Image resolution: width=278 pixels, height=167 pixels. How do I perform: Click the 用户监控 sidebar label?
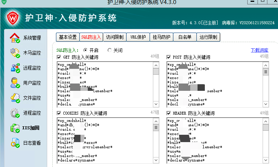pyautogui.click(x=32, y=83)
